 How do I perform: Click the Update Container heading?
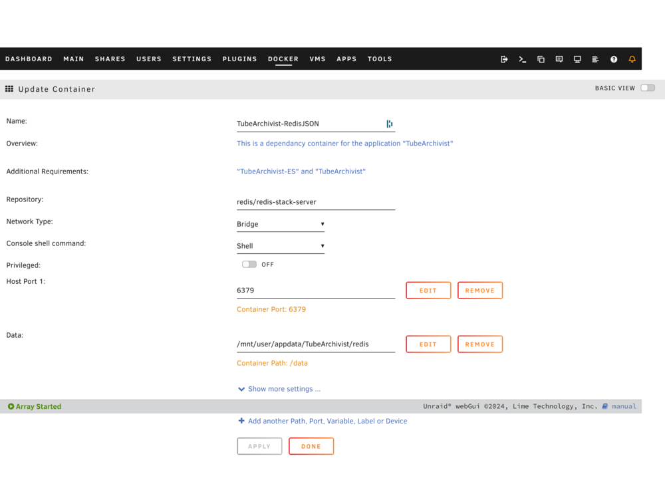(57, 89)
